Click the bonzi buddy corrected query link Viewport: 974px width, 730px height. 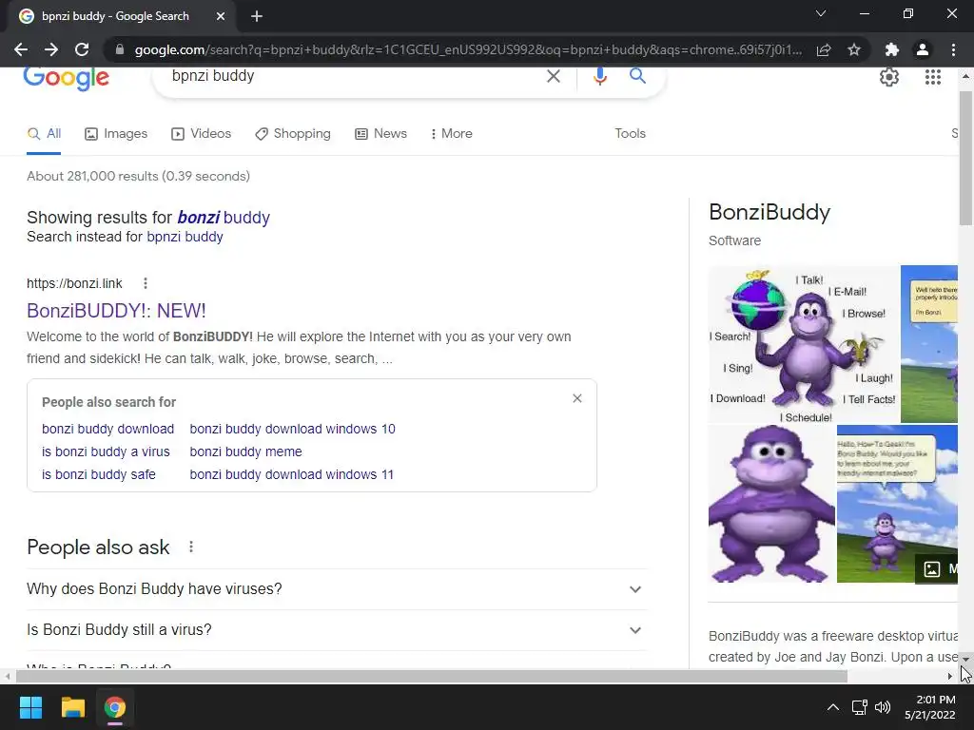[x=224, y=218]
